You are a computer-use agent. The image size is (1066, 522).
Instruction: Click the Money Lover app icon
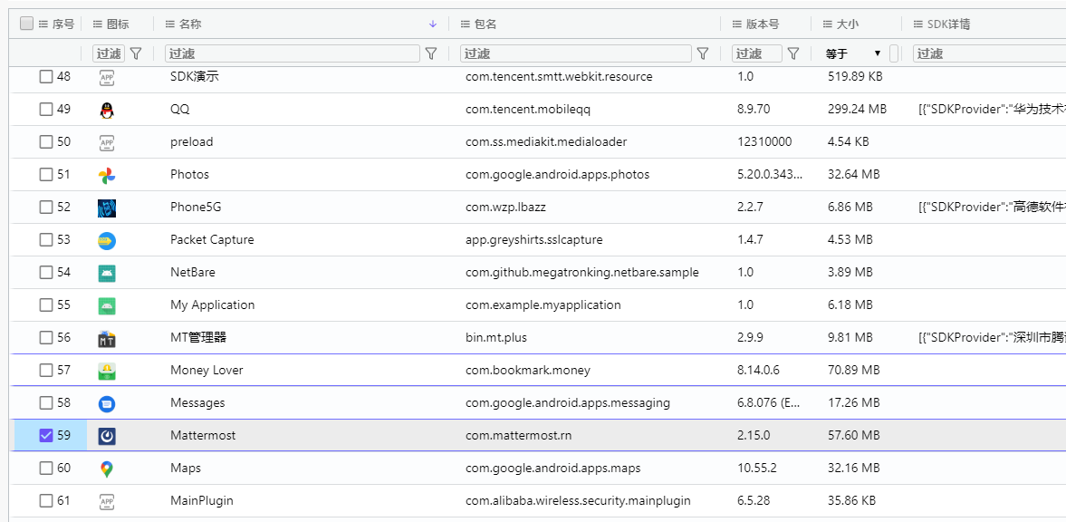107,371
